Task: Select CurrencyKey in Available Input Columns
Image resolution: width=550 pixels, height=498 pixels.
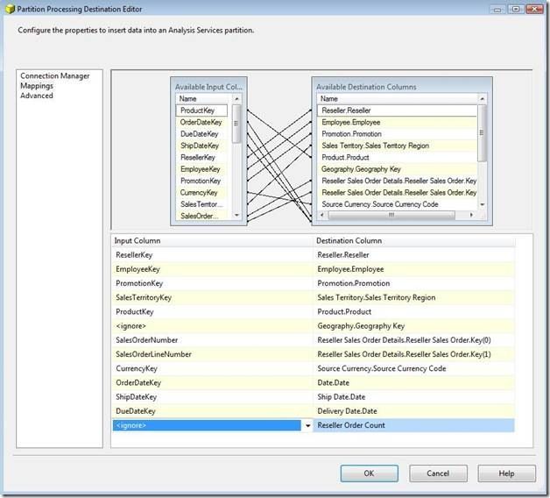Action: pos(201,193)
